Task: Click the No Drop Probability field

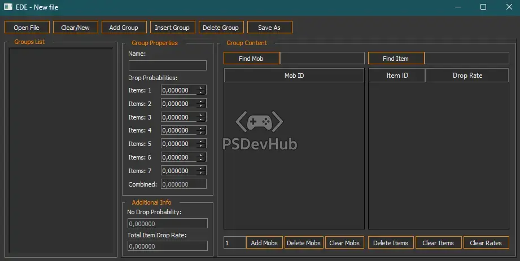Action: point(168,224)
